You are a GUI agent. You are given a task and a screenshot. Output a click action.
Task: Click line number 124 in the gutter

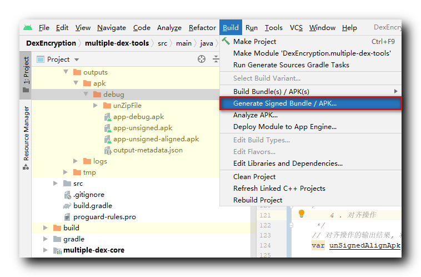tap(265, 245)
